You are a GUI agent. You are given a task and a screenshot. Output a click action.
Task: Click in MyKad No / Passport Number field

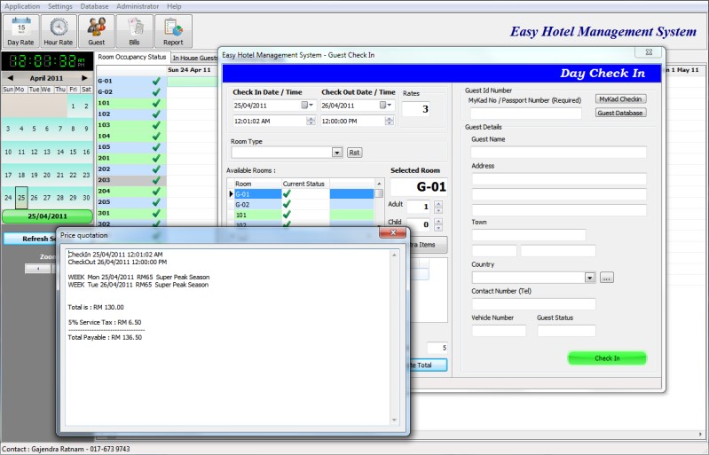pos(526,114)
